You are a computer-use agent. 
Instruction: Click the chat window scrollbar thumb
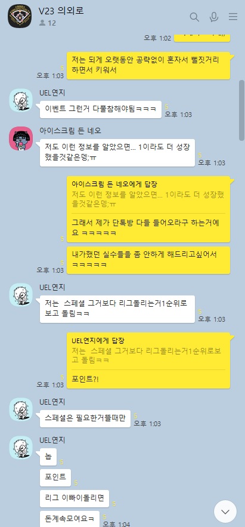pyautogui.click(x=241, y=110)
